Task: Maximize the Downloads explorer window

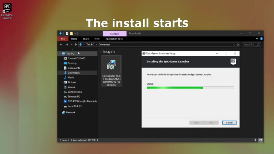Action: pyautogui.click(x=250, y=33)
